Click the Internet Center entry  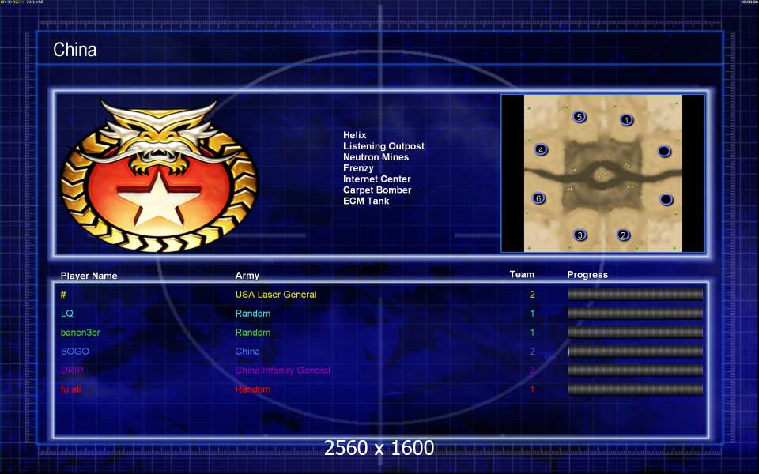click(376, 179)
